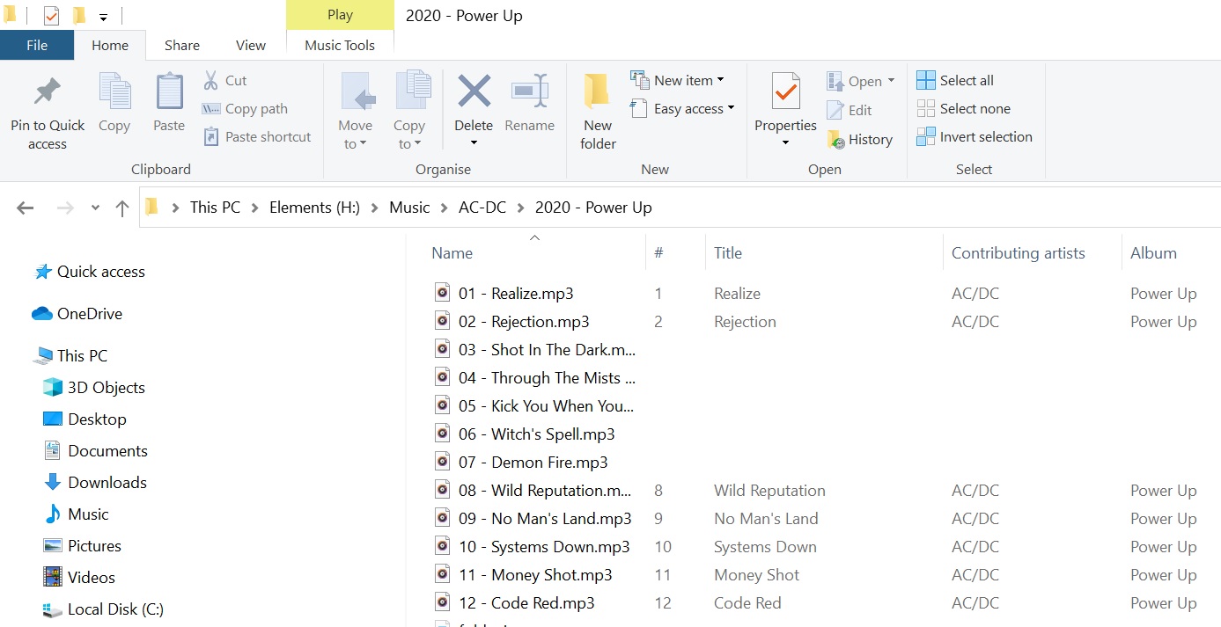Click the quick access toolbar properties checkmark
Viewport: 1221px width, 627px height.
[51, 16]
